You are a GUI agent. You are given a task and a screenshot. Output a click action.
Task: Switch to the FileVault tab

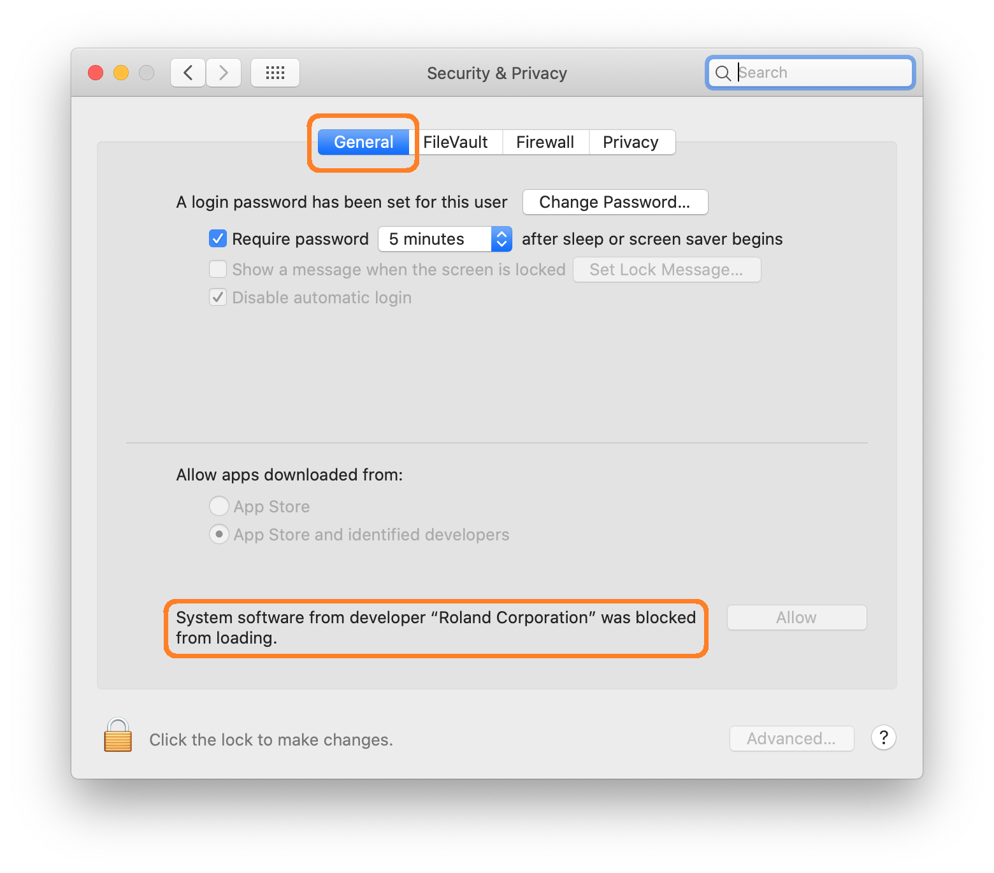click(455, 142)
